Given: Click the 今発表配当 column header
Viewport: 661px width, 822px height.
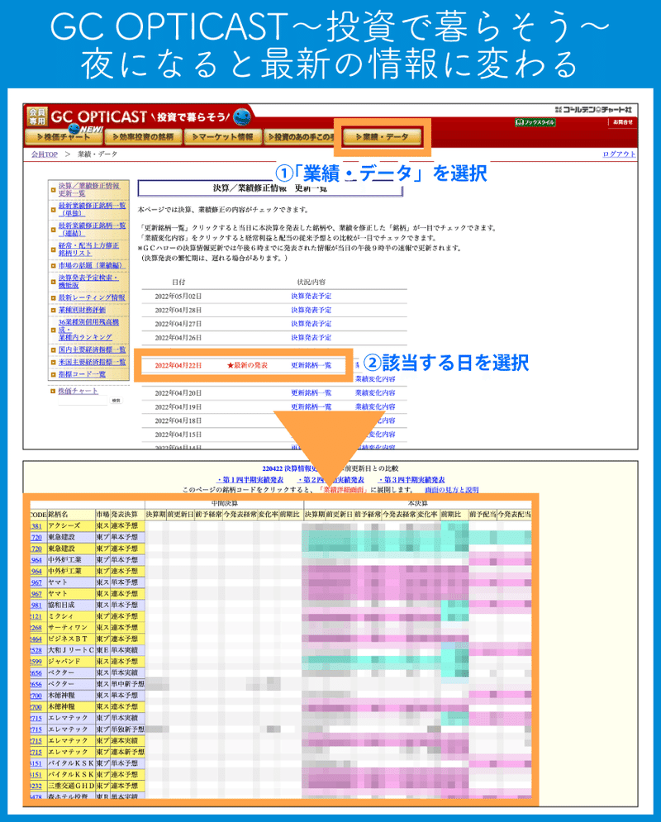Looking at the screenshot, I should tap(514, 515).
